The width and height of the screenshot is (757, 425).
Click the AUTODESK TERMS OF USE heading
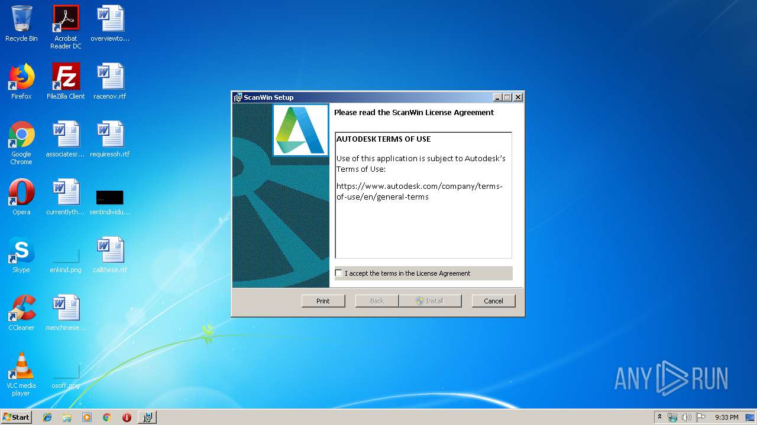383,139
